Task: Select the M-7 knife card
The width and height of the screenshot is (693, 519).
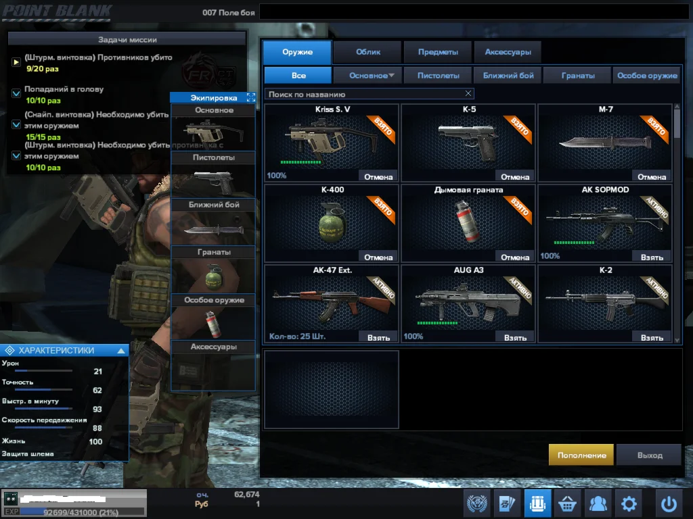Action: coord(605,143)
